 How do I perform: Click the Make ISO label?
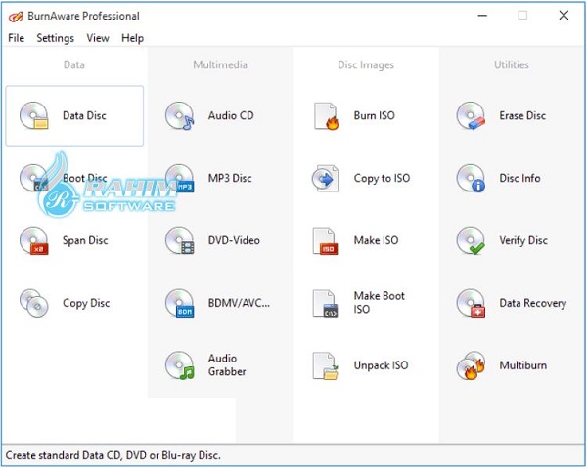pos(376,240)
